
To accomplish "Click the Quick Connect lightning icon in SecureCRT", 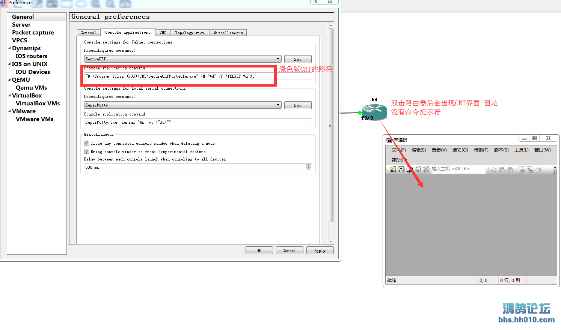I will pos(401,169).
